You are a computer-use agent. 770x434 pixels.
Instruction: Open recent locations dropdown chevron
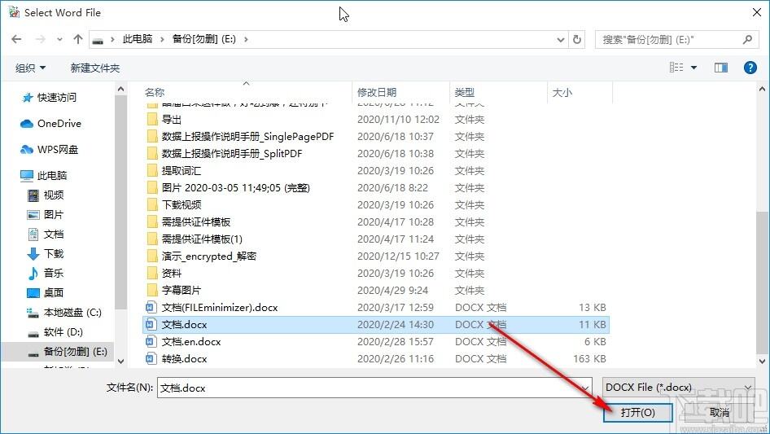[59, 39]
